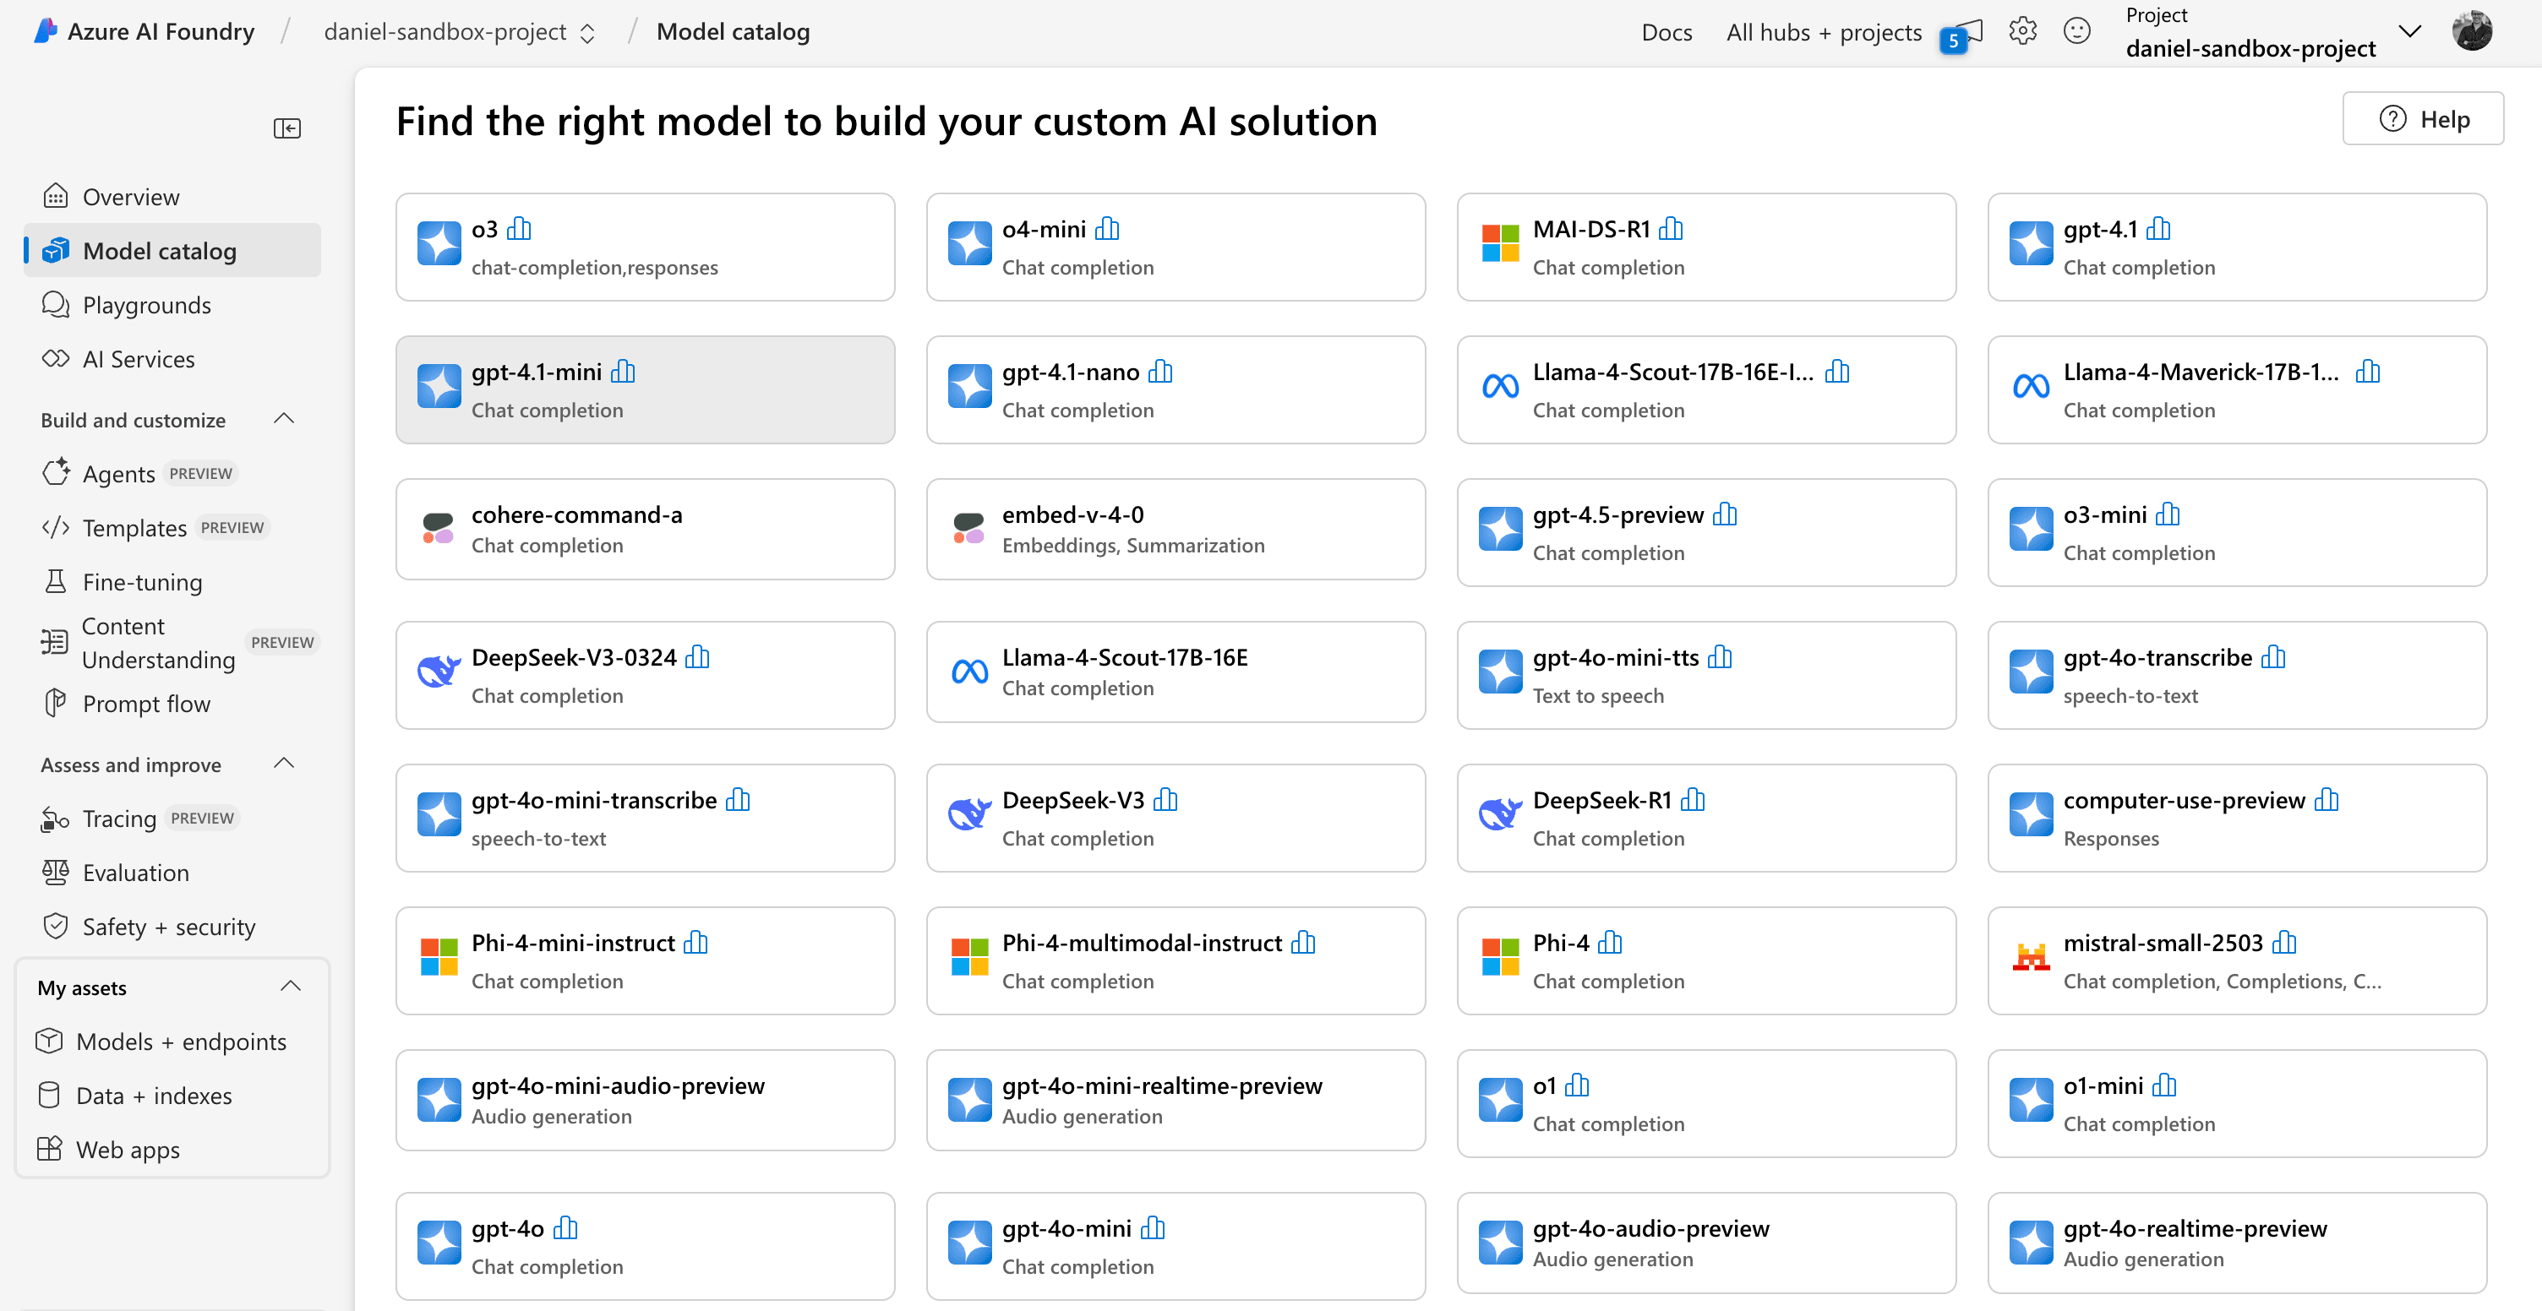This screenshot has height=1311, width=2542.
Task: Click the feedback smiley face icon
Action: click(x=2077, y=31)
